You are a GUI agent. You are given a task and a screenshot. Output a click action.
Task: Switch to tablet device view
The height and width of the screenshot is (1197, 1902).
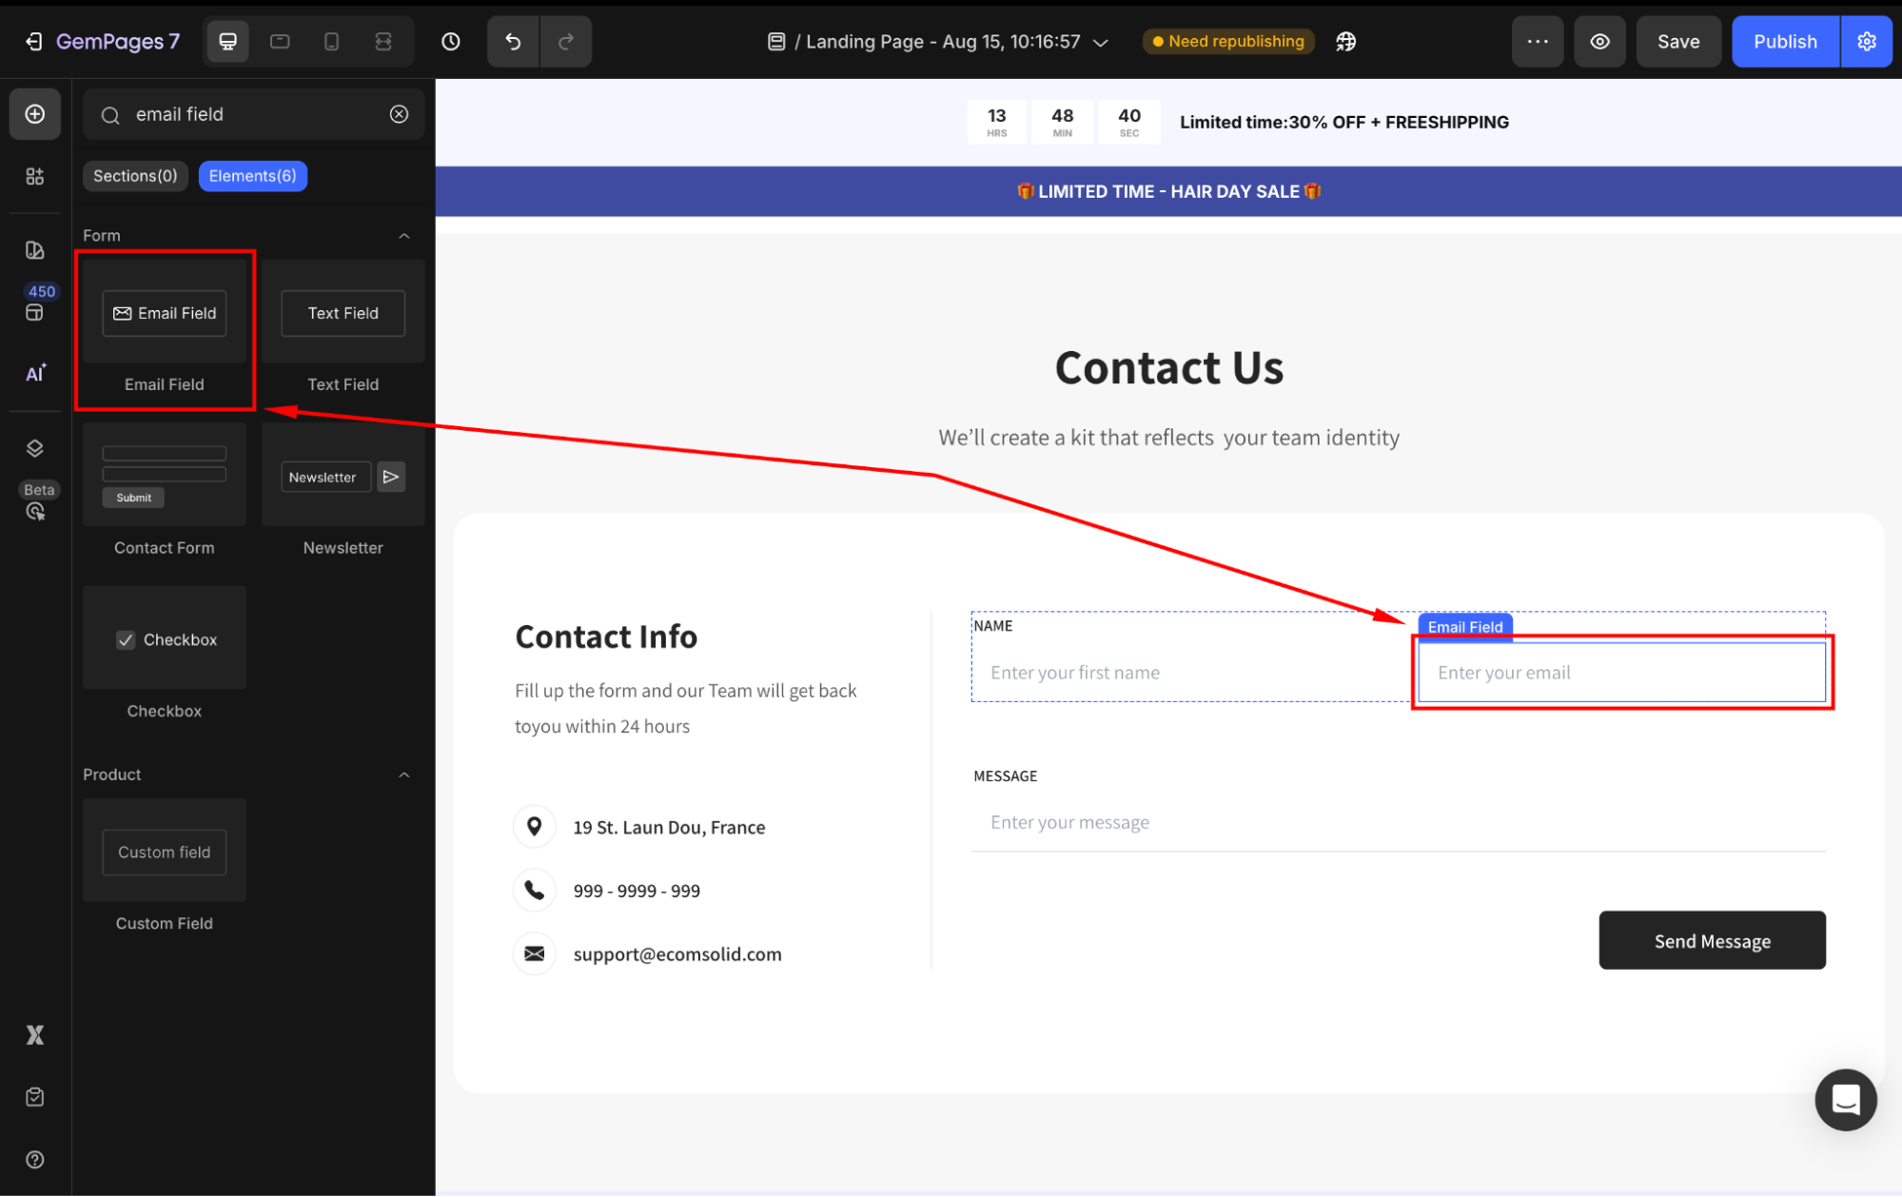[x=280, y=42]
